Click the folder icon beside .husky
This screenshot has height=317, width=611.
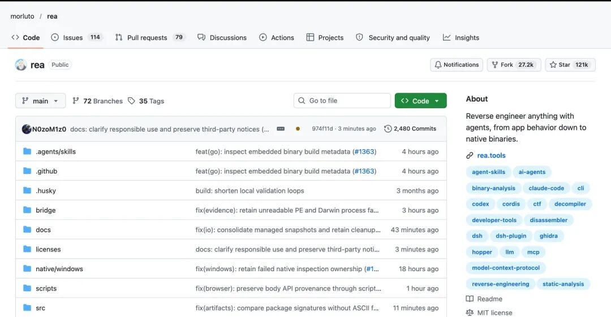pos(27,190)
